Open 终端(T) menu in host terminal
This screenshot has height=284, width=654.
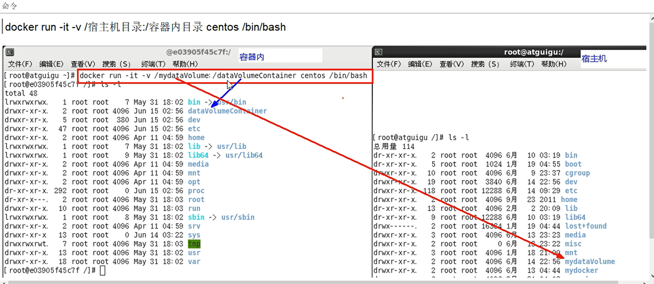(522, 64)
